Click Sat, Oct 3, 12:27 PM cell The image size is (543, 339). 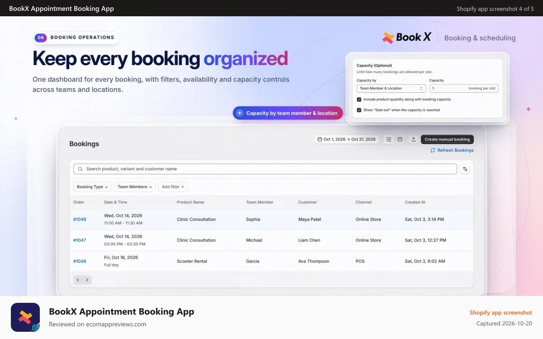425,240
